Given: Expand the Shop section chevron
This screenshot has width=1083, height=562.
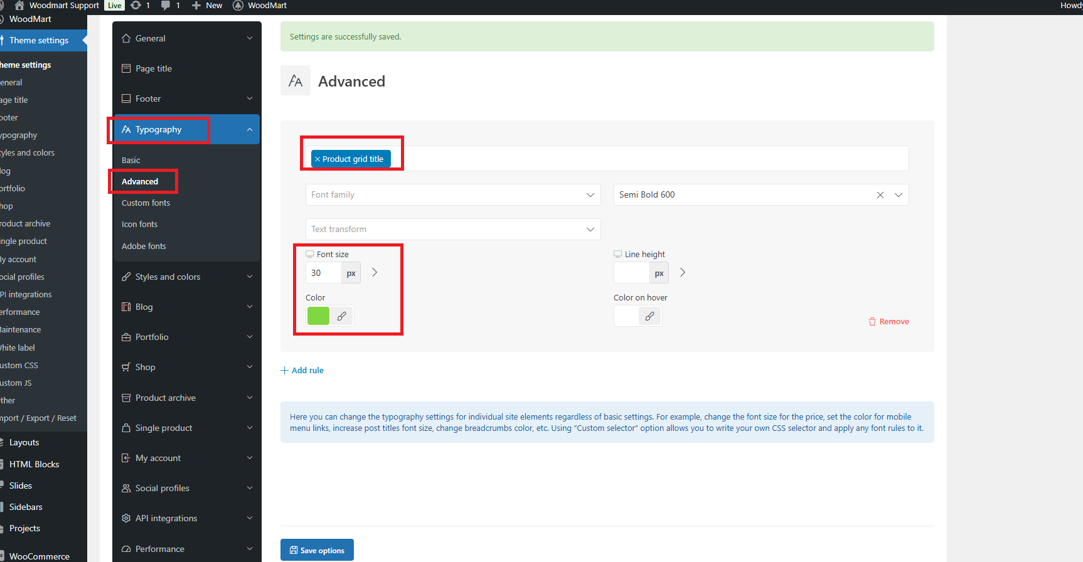Looking at the screenshot, I should (x=250, y=367).
